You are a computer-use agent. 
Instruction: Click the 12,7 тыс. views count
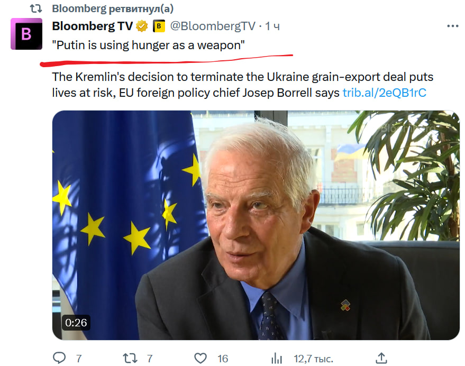313,358
